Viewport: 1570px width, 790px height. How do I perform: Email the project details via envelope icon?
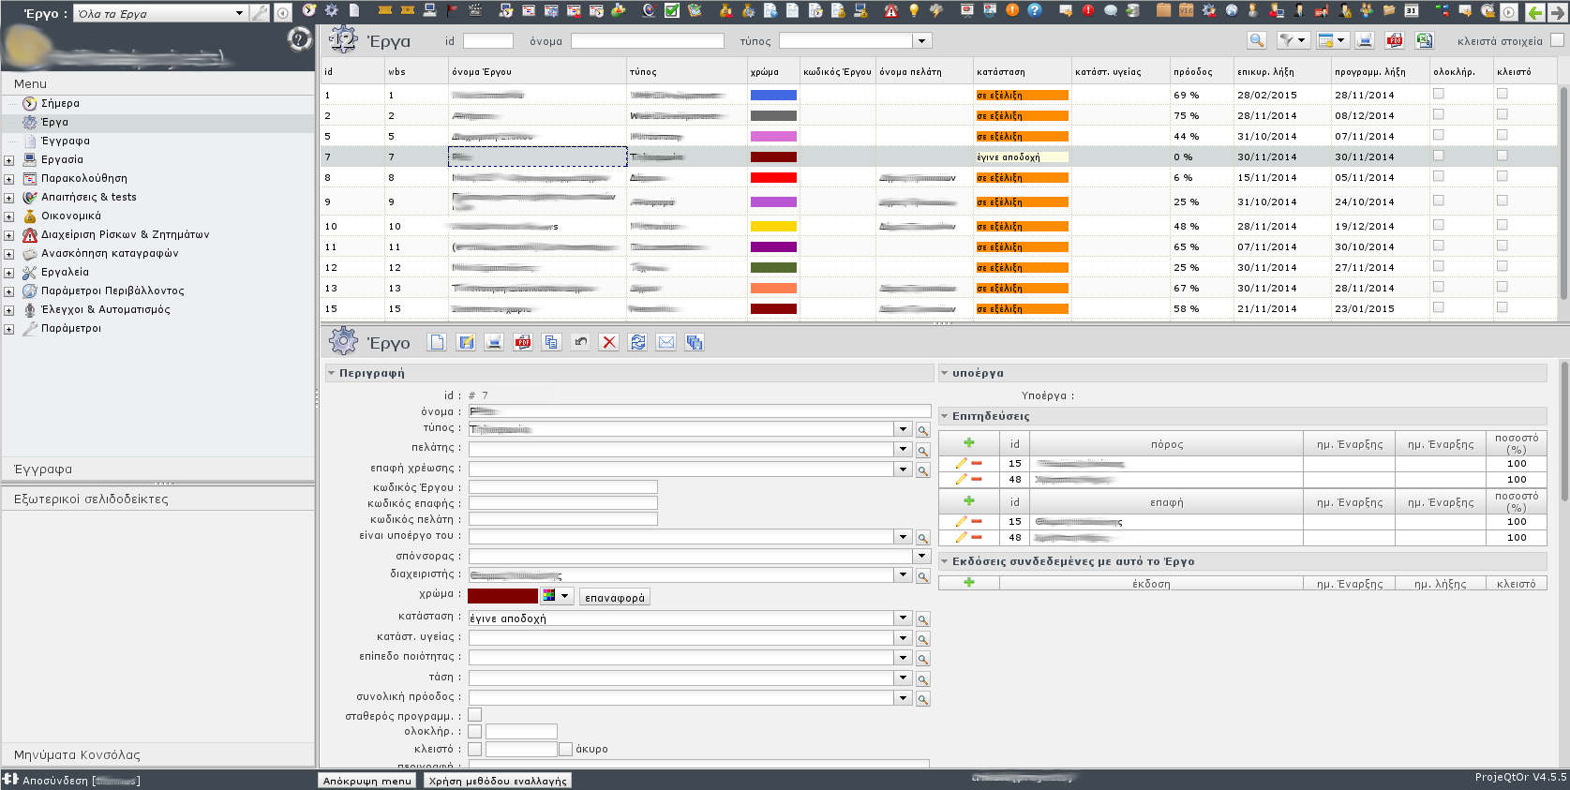(x=665, y=342)
